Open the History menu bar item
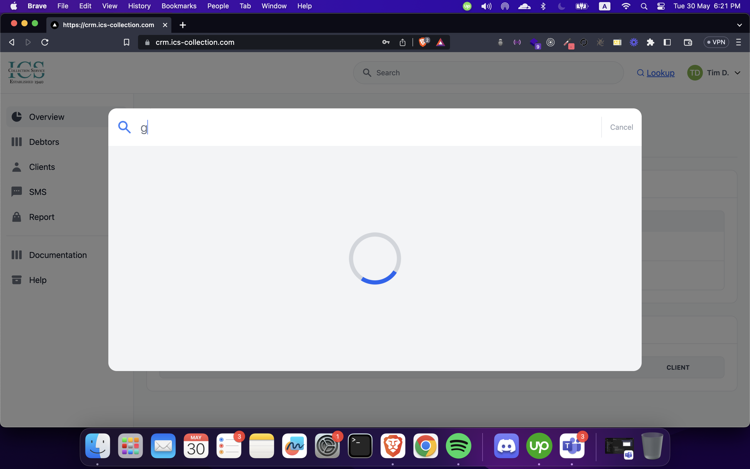Viewport: 750px width, 469px height. [x=139, y=6]
